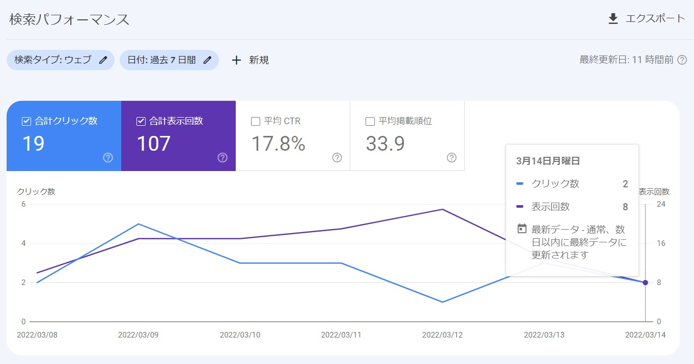Select the average CTR value 17.8%
This screenshot has width=694, height=364.
[x=279, y=144]
